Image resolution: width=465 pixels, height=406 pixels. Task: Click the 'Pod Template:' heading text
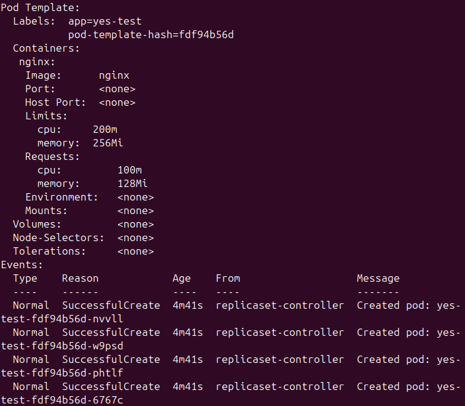(41, 8)
